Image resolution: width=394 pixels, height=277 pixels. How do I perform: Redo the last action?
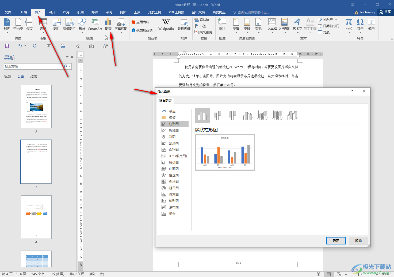35,46
